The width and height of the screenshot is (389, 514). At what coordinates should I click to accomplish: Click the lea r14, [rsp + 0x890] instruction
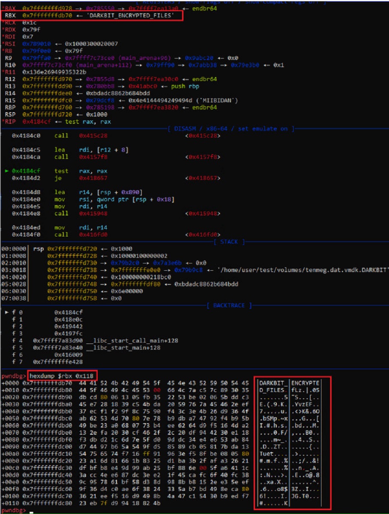pyautogui.click(x=99, y=192)
